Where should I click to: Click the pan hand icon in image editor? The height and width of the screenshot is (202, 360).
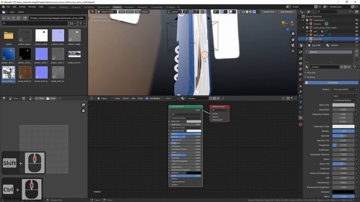(x=83, y=111)
